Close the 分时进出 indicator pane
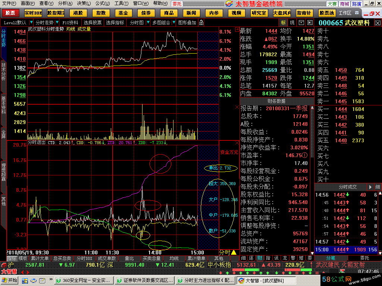The width and height of the screenshot is (382, 286). [237, 143]
